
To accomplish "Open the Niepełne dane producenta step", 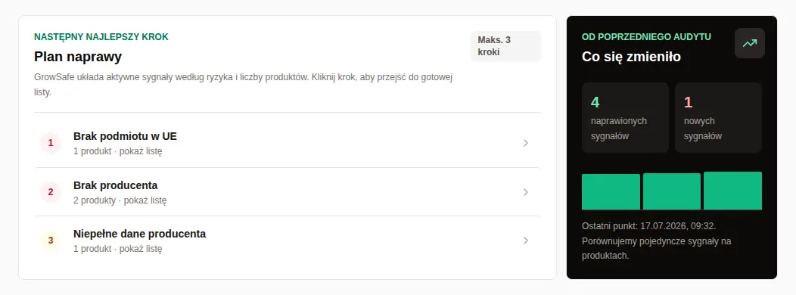I will coord(288,241).
